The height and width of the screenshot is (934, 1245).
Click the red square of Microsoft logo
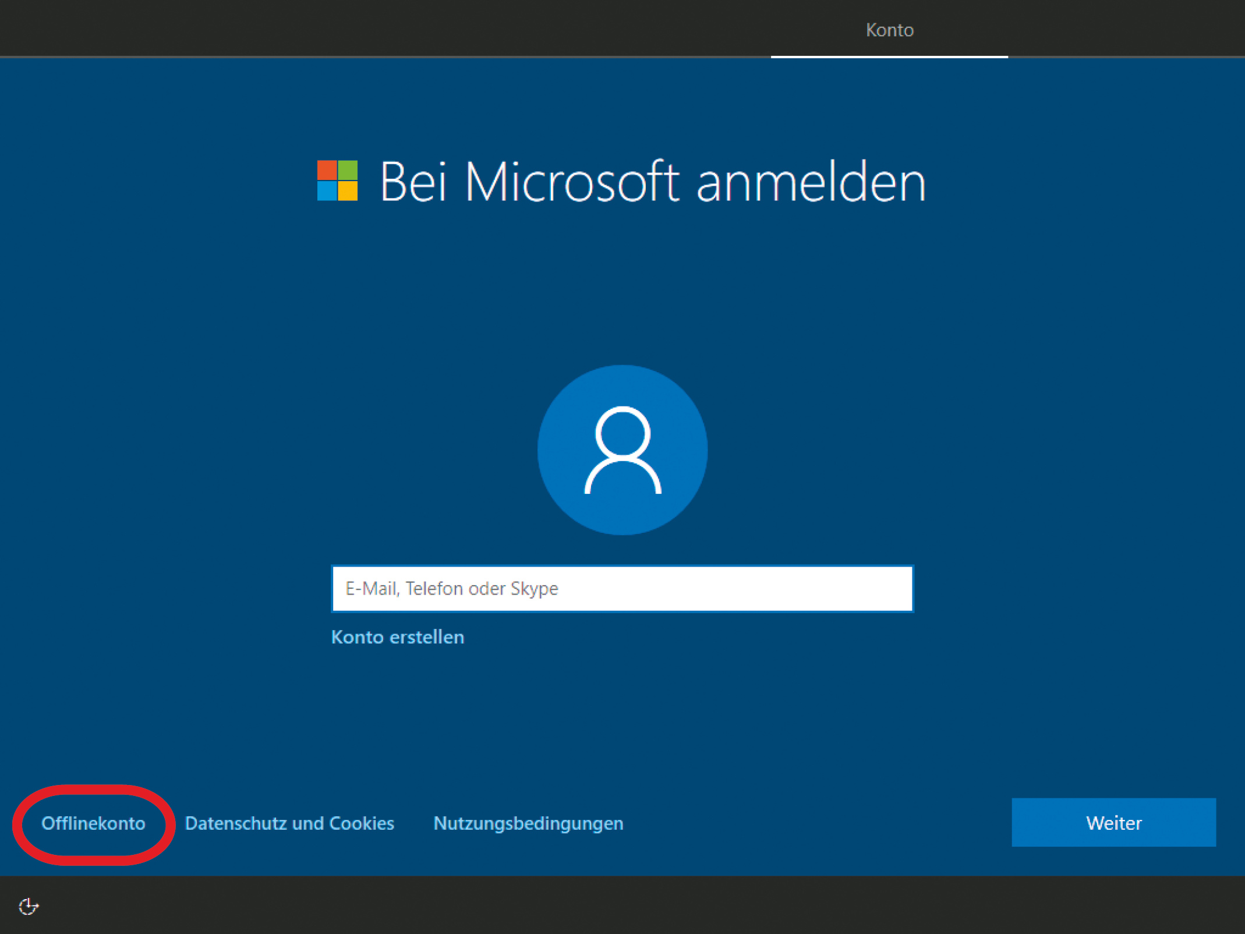tap(327, 170)
